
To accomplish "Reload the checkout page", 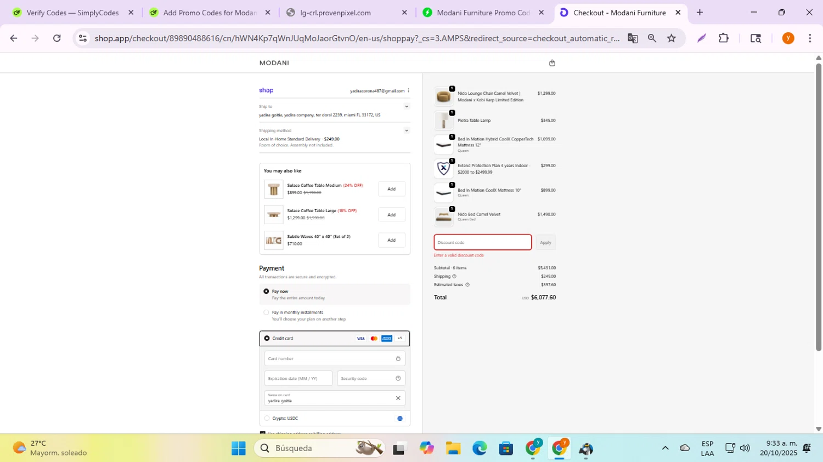I will point(57,38).
